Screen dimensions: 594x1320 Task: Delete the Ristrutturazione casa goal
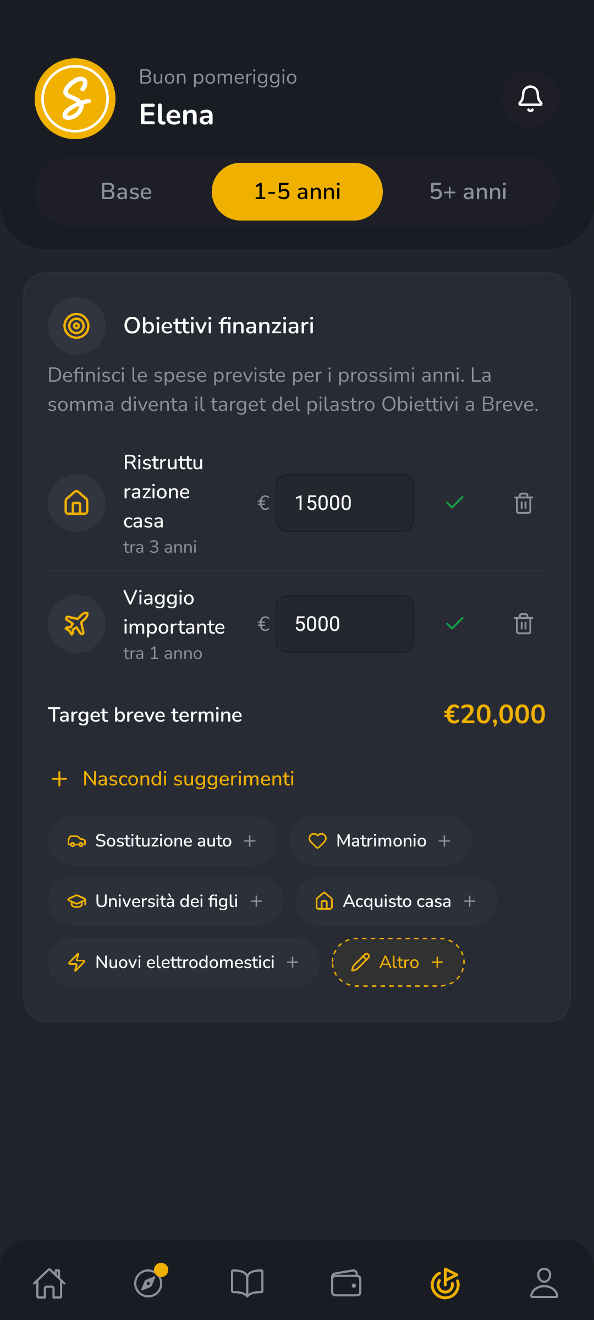coord(523,503)
